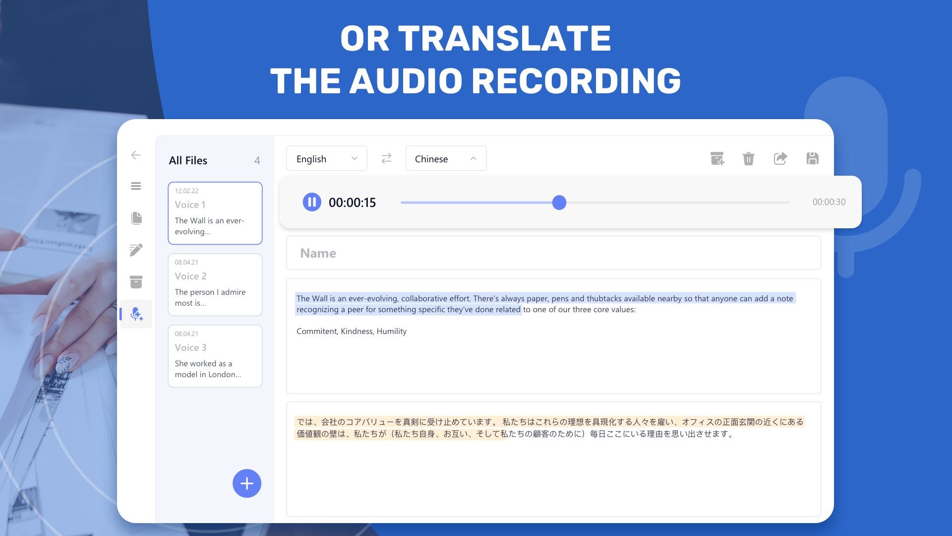Open the hamburger menu in sidebar

pyautogui.click(x=136, y=186)
